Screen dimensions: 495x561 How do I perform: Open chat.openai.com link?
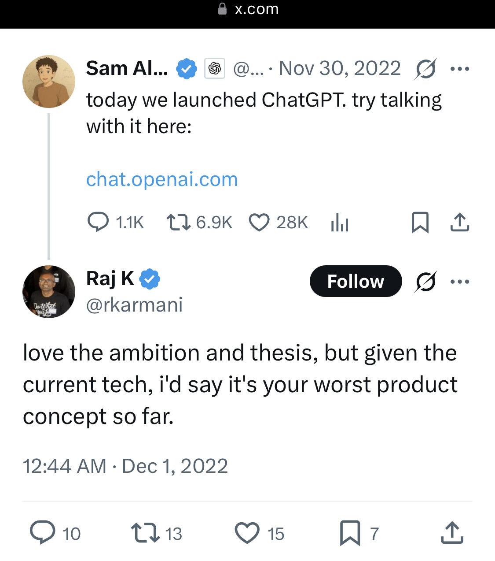pos(162,179)
